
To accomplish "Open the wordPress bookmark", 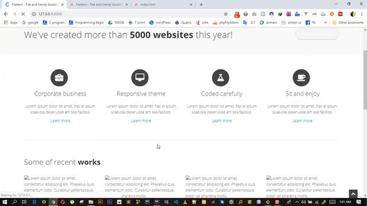I will point(160,22).
